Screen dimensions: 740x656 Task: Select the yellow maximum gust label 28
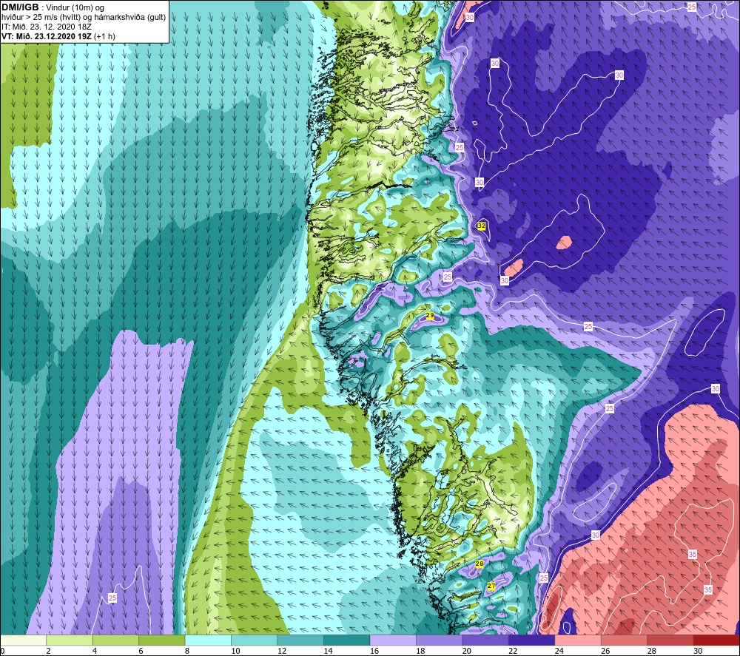pyautogui.click(x=480, y=564)
